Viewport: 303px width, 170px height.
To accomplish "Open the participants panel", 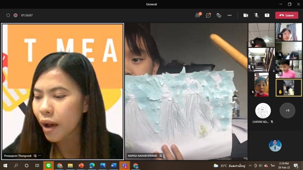I will click(198, 15).
